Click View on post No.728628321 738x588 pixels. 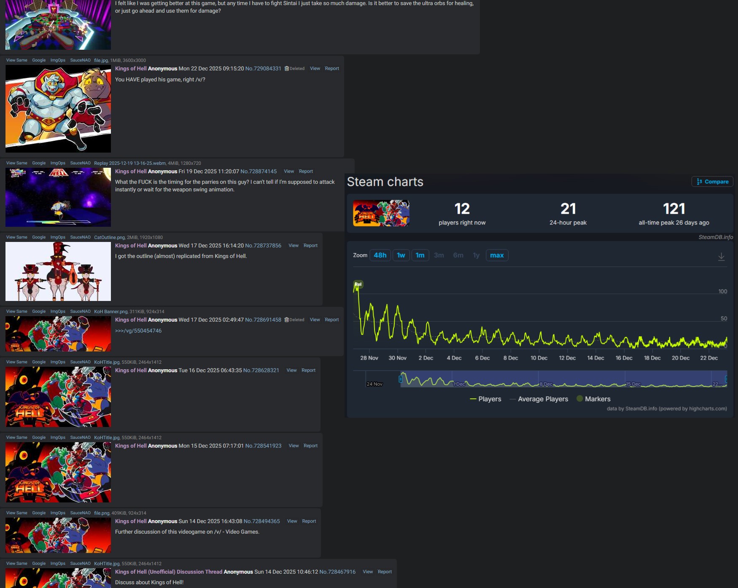pyautogui.click(x=291, y=371)
